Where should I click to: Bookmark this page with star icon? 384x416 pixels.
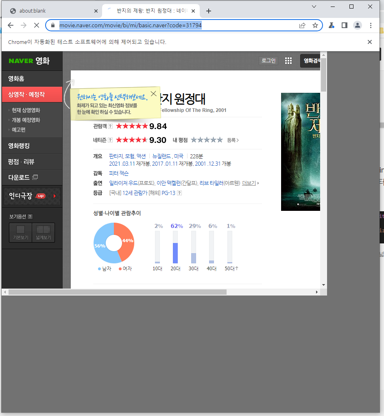[315, 25]
